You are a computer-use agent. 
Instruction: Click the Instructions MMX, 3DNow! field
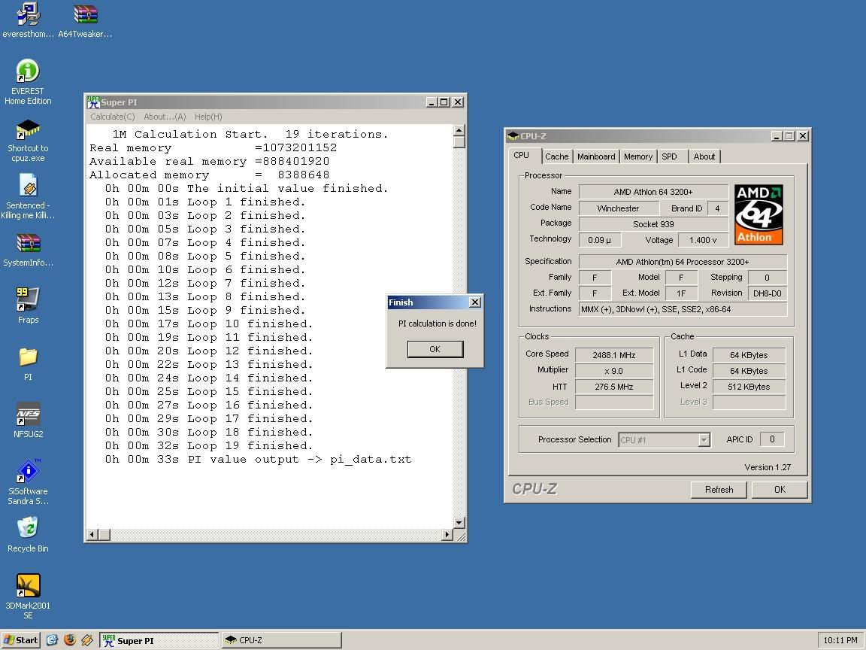(683, 309)
